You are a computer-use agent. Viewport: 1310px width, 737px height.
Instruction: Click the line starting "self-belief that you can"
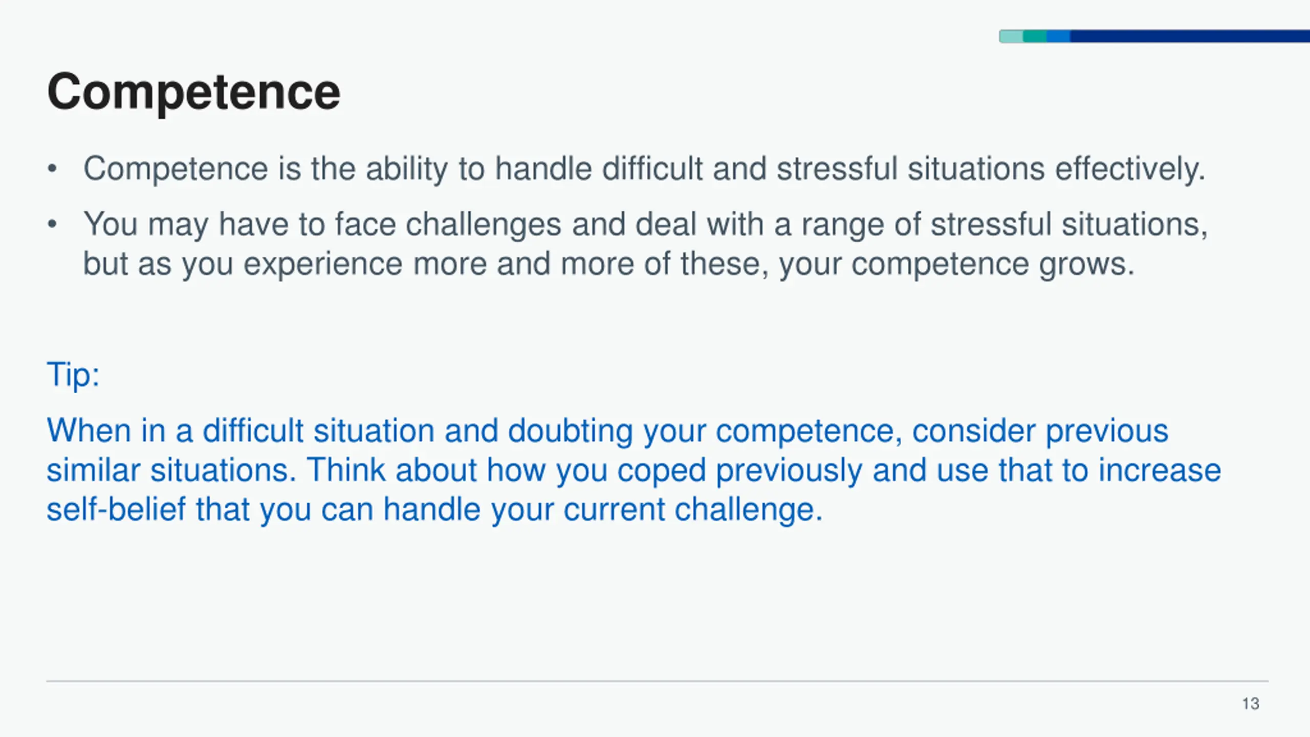tap(434, 510)
